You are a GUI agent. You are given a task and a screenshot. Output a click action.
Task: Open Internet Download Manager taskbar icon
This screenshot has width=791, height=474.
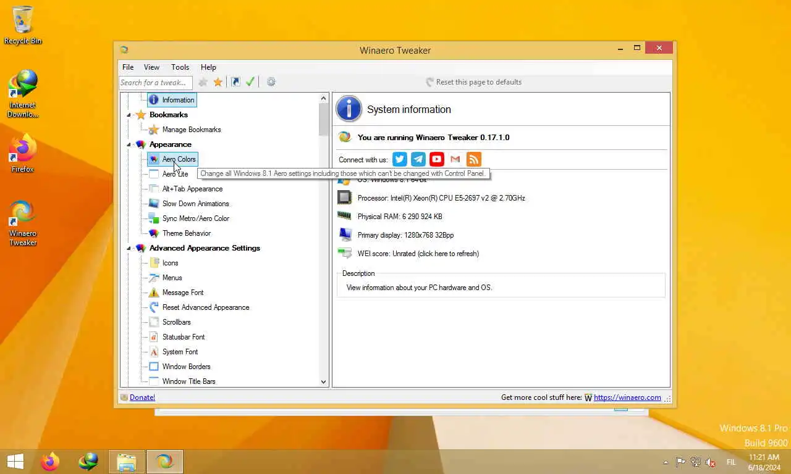tap(88, 462)
